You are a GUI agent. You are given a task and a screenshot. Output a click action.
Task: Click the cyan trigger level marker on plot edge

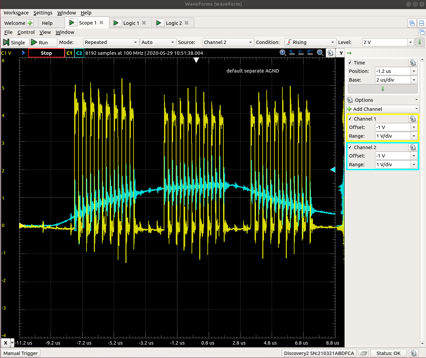pyautogui.click(x=333, y=170)
